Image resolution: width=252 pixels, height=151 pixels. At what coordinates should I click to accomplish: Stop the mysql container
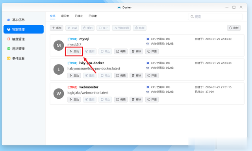coord(105,52)
